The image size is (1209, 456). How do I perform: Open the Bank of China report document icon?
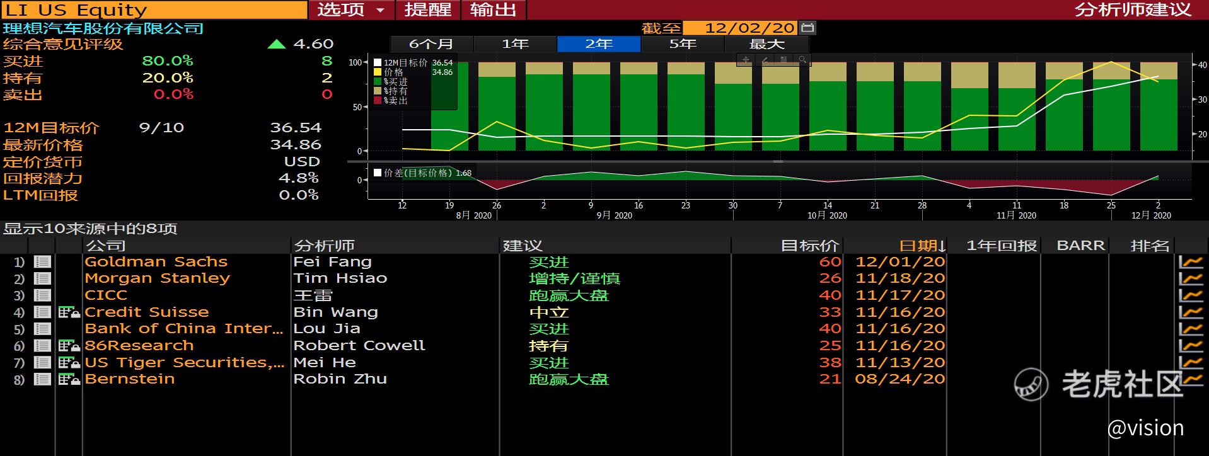tap(42, 329)
